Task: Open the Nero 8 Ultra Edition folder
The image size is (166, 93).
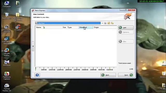Action: point(18,17)
